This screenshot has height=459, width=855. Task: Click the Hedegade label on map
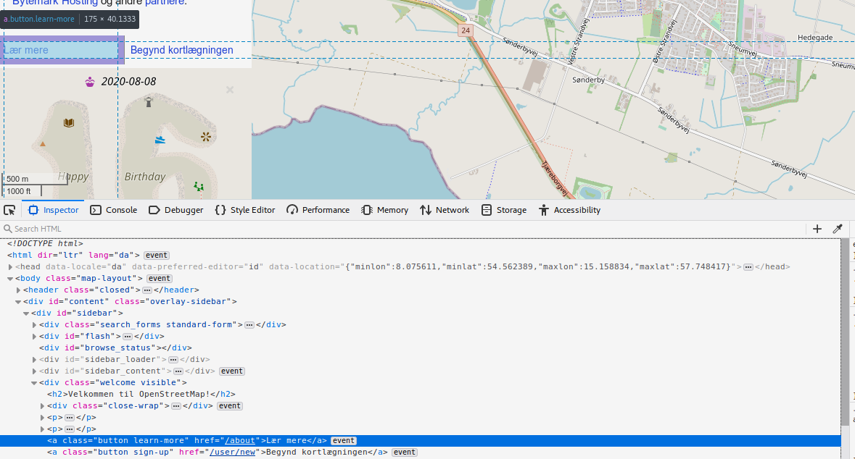pyautogui.click(x=815, y=38)
